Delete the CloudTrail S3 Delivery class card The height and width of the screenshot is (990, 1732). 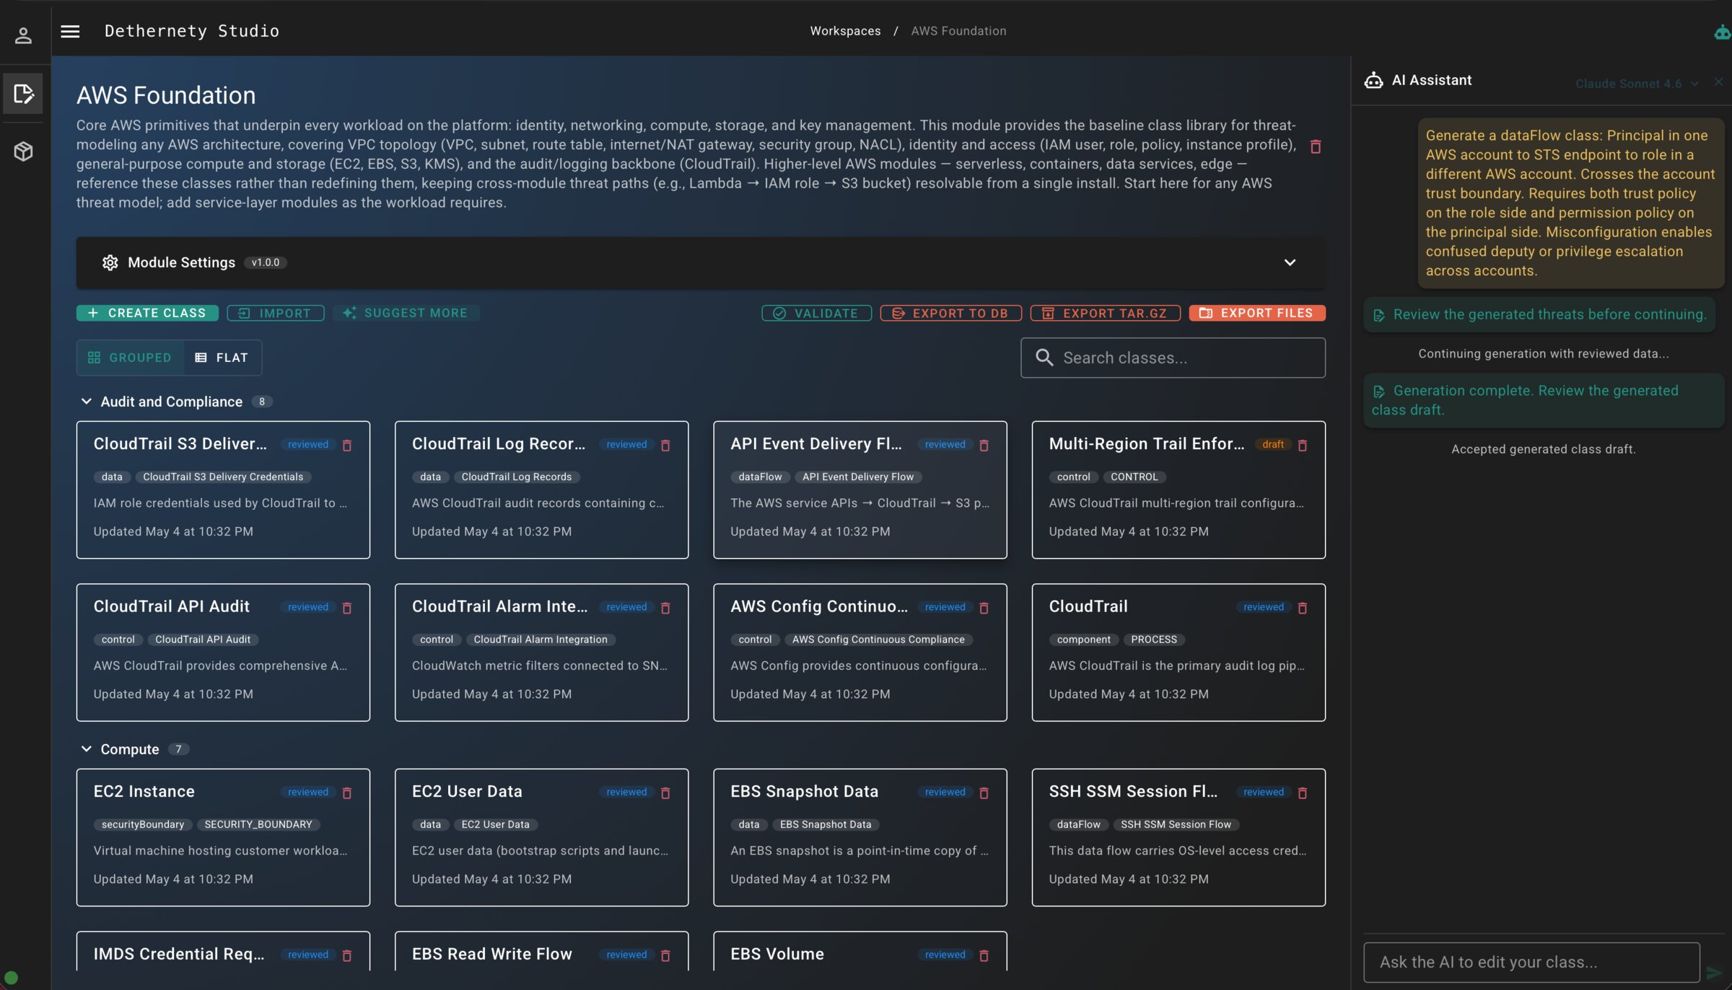click(347, 446)
